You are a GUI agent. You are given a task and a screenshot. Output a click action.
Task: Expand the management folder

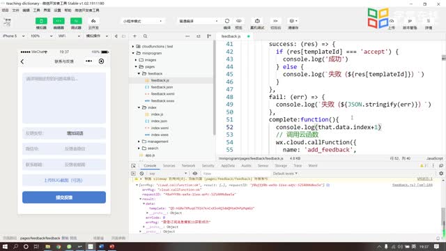pos(139,142)
